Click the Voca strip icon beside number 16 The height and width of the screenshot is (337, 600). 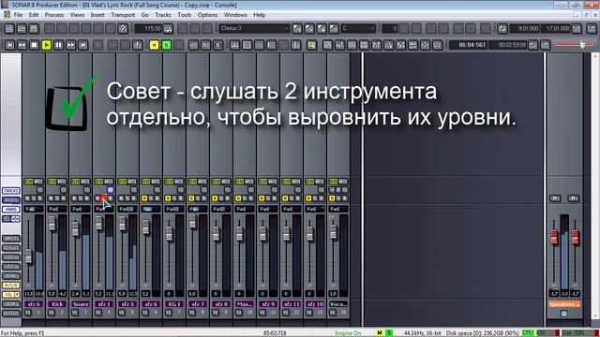(x=333, y=313)
